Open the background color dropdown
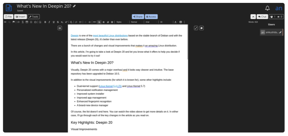 (181, 22)
